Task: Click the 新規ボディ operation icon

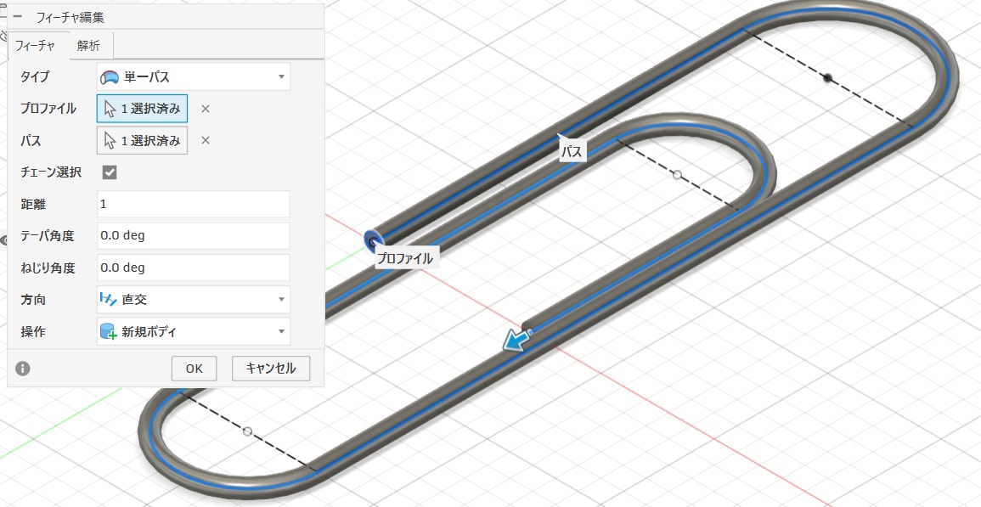Action: [x=109, y=332]
